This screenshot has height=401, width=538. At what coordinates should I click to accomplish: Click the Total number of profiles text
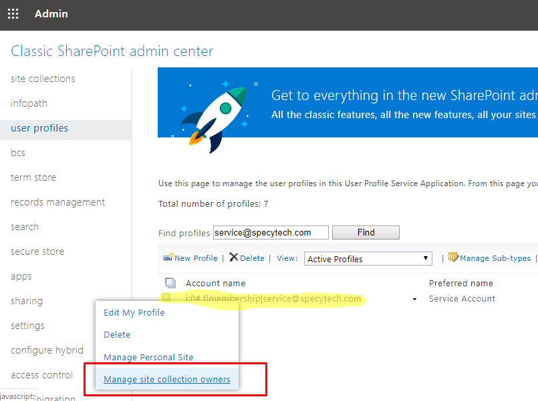pos(213,204)
